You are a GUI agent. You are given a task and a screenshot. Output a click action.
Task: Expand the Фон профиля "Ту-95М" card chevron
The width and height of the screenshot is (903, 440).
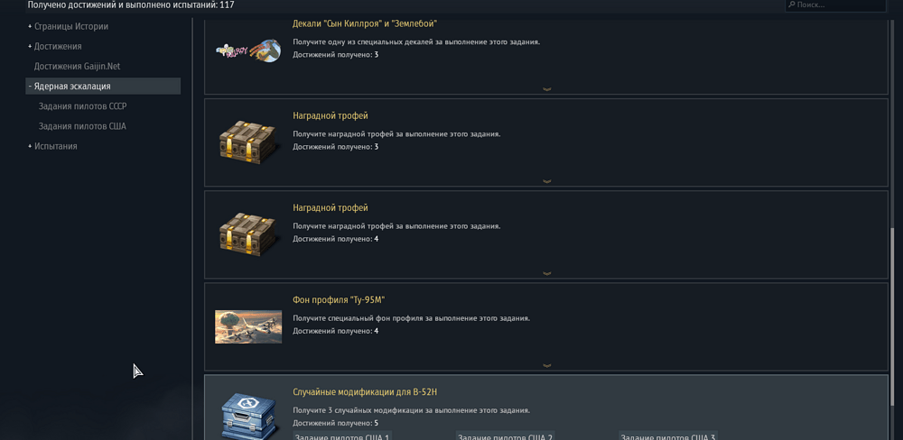click(547, 365)
